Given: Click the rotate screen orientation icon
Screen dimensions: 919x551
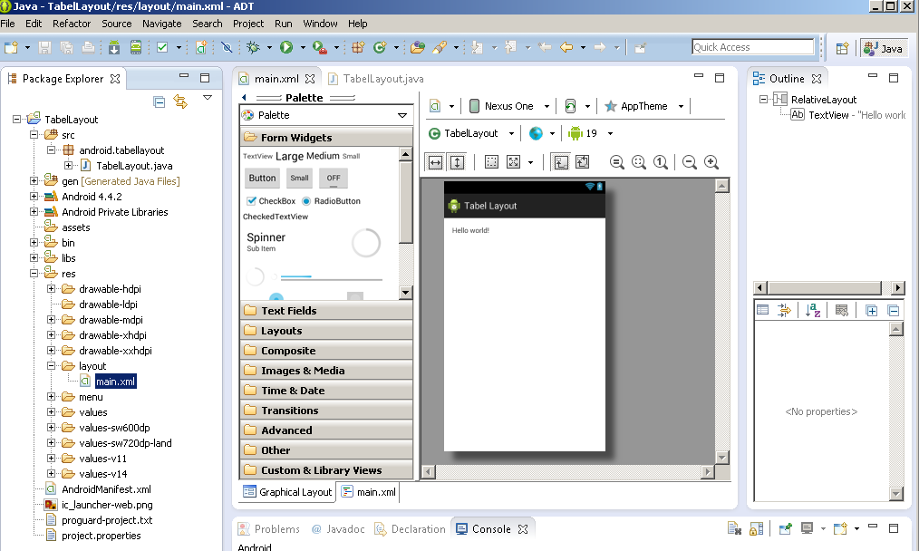Looking at the screenshot, I should coord(570,106).
